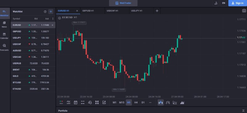Select the text box annotation tool

click(97, 103)
